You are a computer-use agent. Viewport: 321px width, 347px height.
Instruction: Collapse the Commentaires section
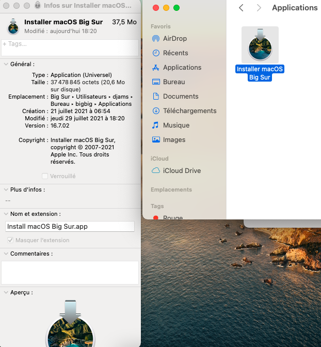click(6, 254)
